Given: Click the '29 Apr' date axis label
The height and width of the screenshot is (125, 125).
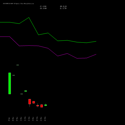Looking at the screenshot, I should coord(9,119).
